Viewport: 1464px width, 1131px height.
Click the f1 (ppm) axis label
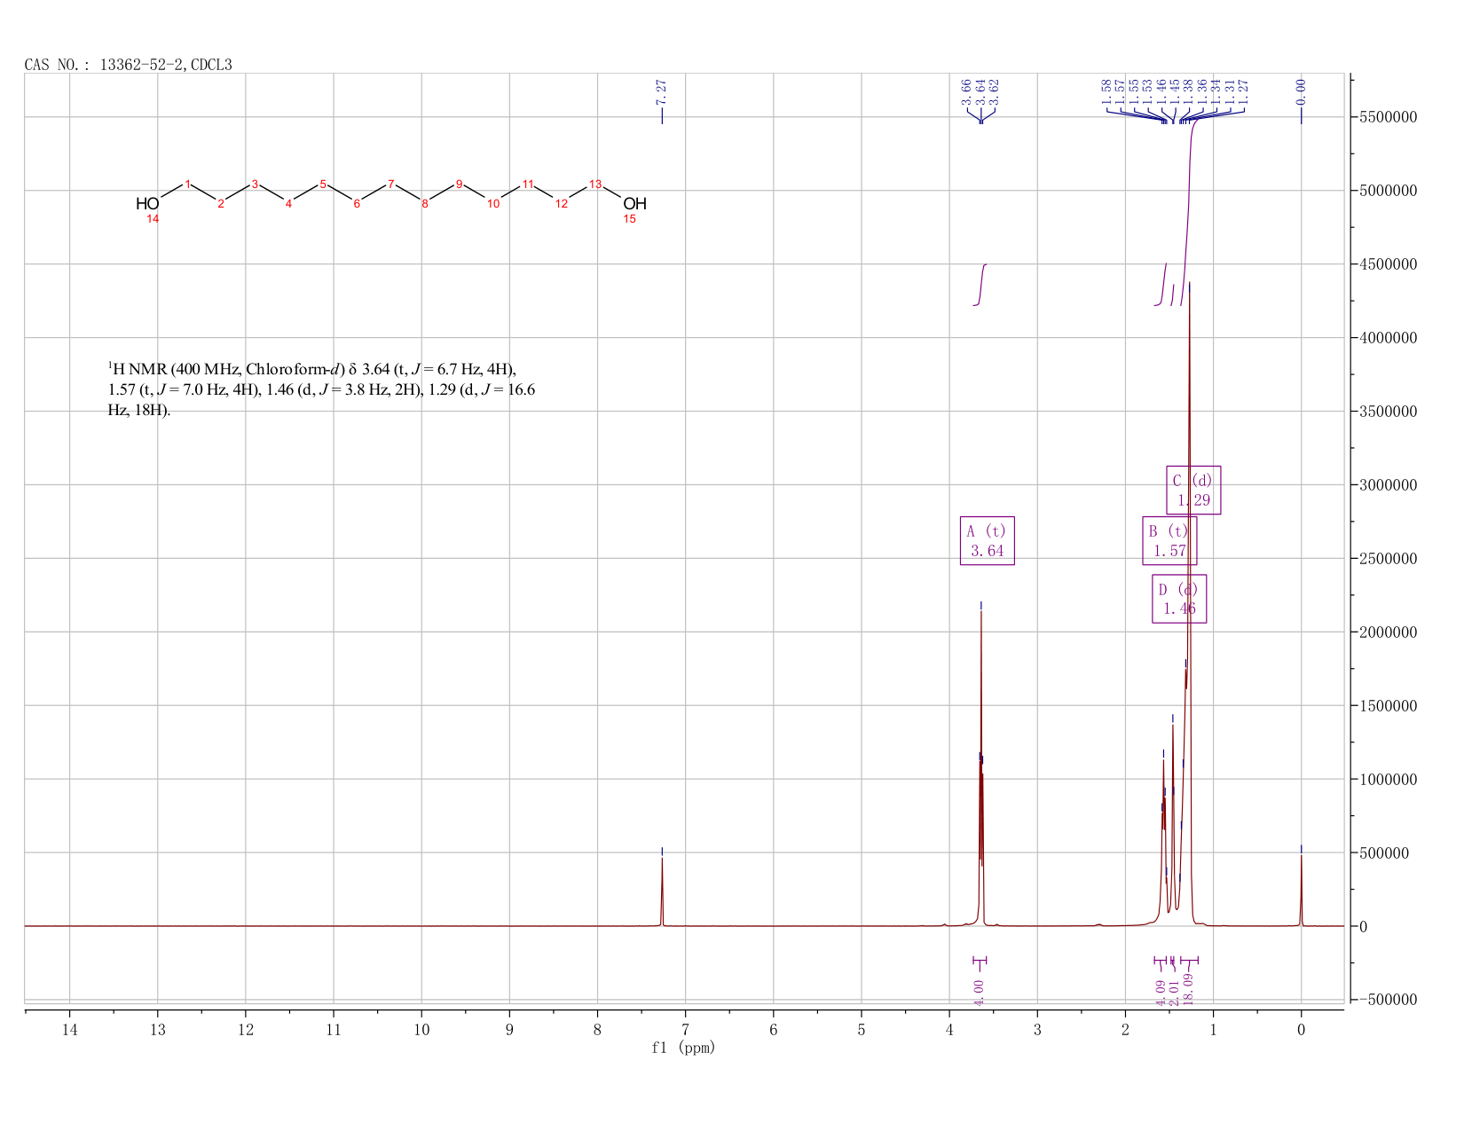click(683, 1048)
